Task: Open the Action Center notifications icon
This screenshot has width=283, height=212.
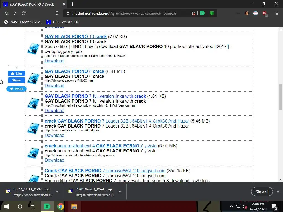Action: [x=274, y=206]
